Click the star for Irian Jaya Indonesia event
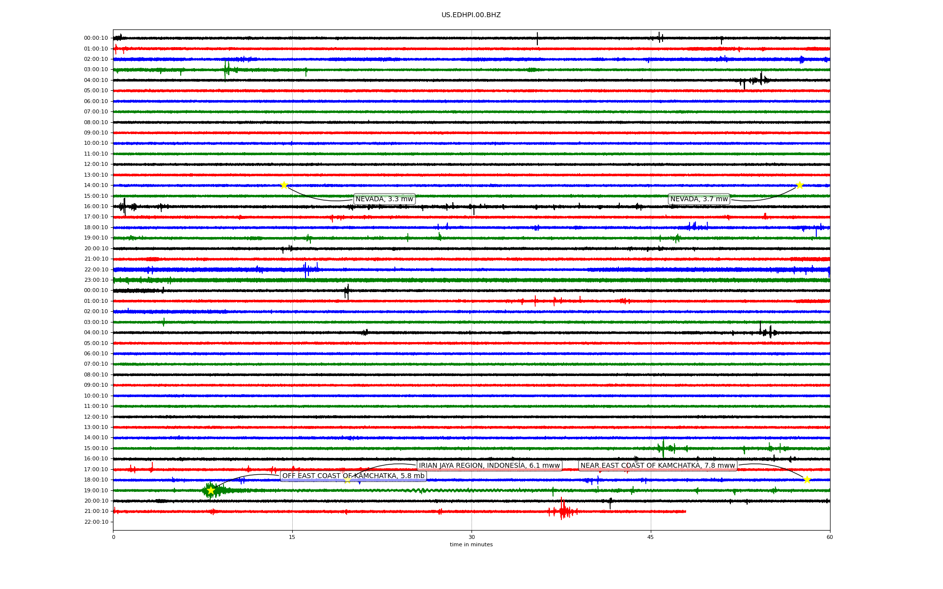 pyautogui.click(x=347, y=480)
